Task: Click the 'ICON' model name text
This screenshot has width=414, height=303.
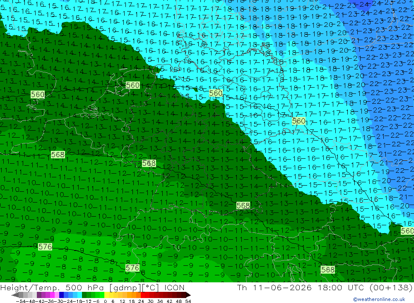Action: [x=174, y=288]
